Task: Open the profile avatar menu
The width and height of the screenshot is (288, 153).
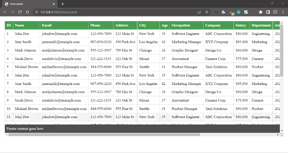Action: coord(276,12)
